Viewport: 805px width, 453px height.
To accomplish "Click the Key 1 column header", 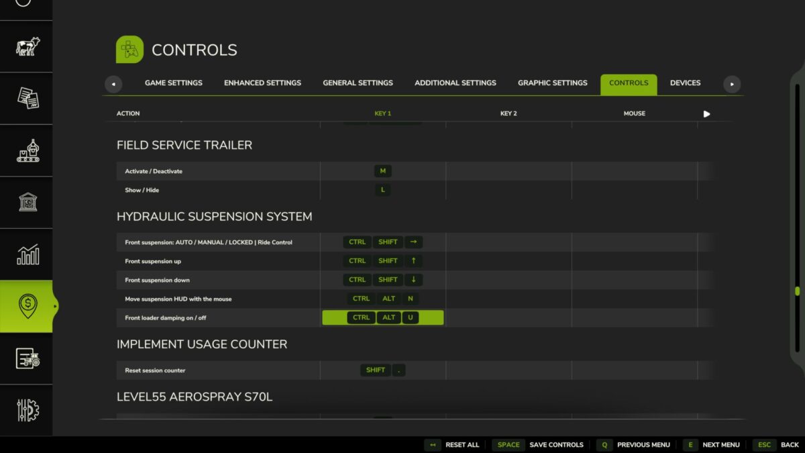I will tap(382, 114).
